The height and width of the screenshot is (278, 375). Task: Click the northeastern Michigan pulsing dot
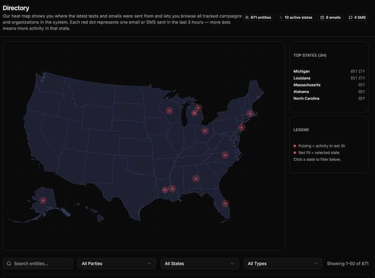point(198,108)
